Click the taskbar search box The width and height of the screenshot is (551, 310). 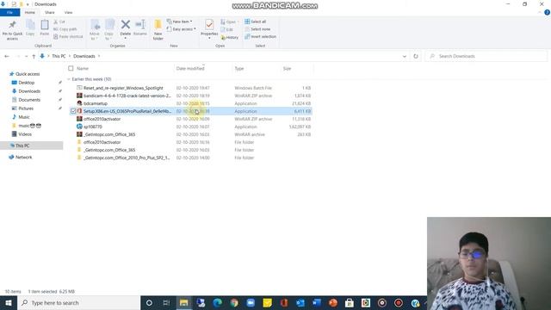point(78,302)
